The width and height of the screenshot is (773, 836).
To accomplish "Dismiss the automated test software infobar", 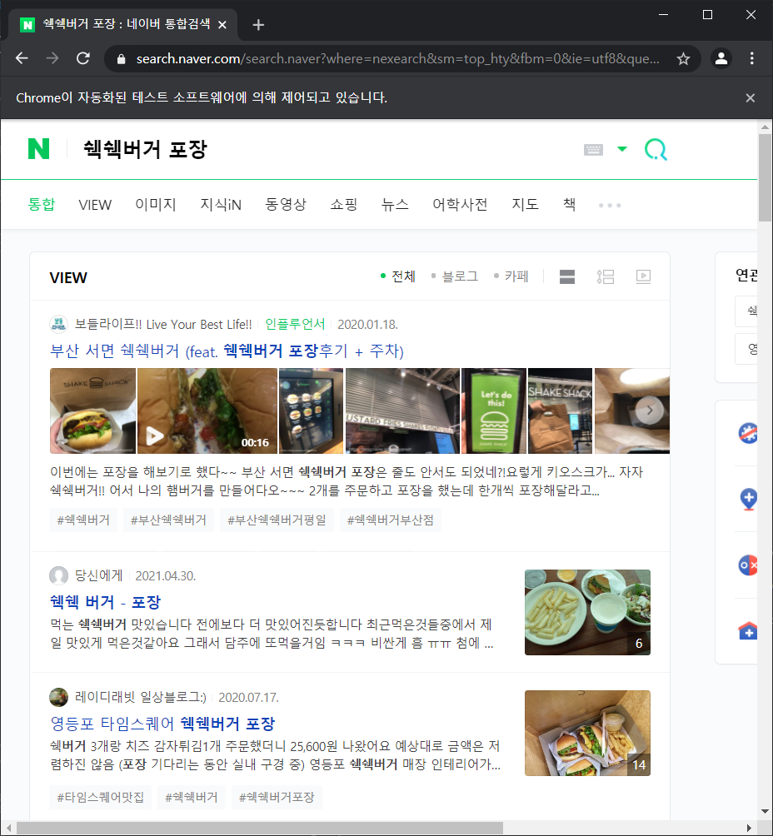I will [750, 97].
